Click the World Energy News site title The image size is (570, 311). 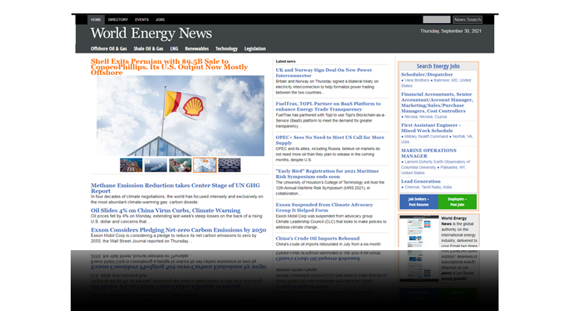[151, 33]
